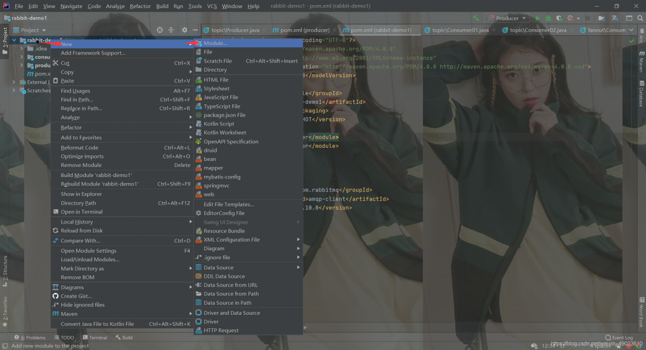Toggle the Maven tool window
This screenshot has width=646, height=350.
pos(641,62)
